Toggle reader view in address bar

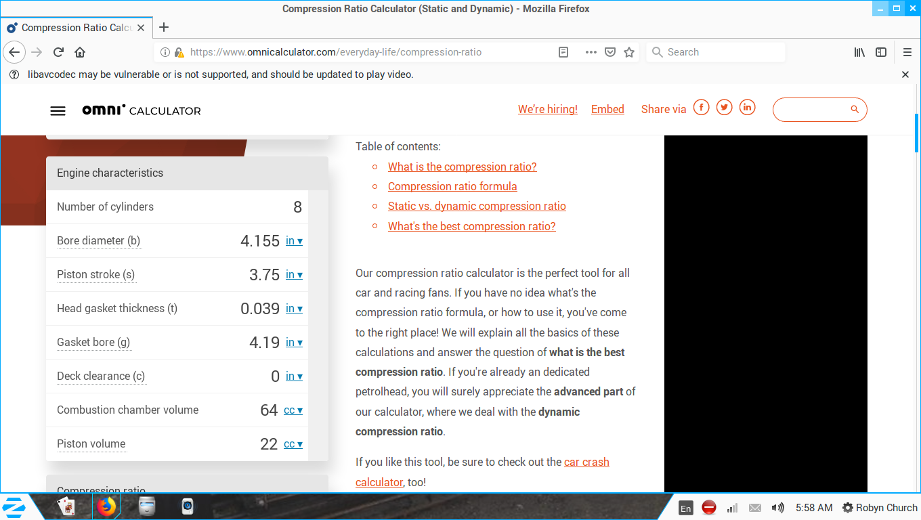[x=563, y=52]
